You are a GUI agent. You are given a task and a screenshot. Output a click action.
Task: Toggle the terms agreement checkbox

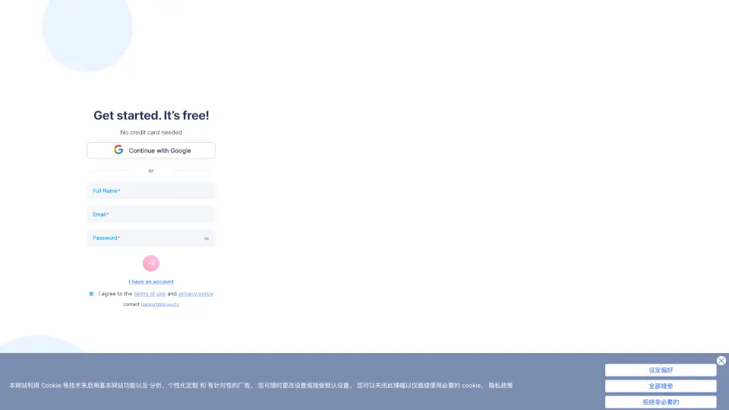(x=91, y=294)
